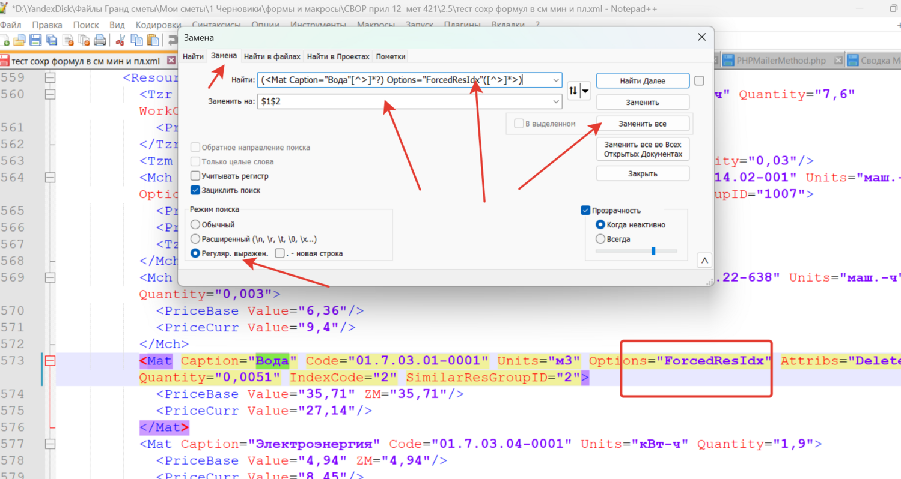Click the Print toolbar icon
Image resolution: width=901 pixels, height=479 pixels.
pyautogui.click(x=100, y=40)
